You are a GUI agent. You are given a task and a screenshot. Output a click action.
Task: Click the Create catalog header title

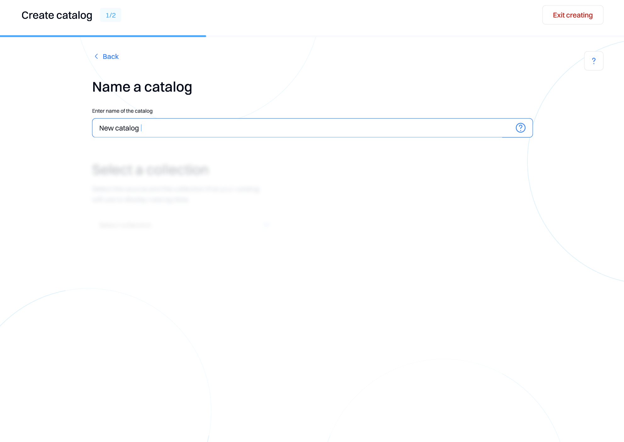click(57, 15)
